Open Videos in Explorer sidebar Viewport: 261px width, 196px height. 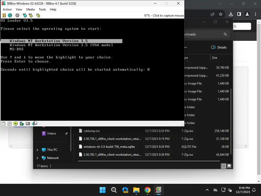click(x=51, y=133)
